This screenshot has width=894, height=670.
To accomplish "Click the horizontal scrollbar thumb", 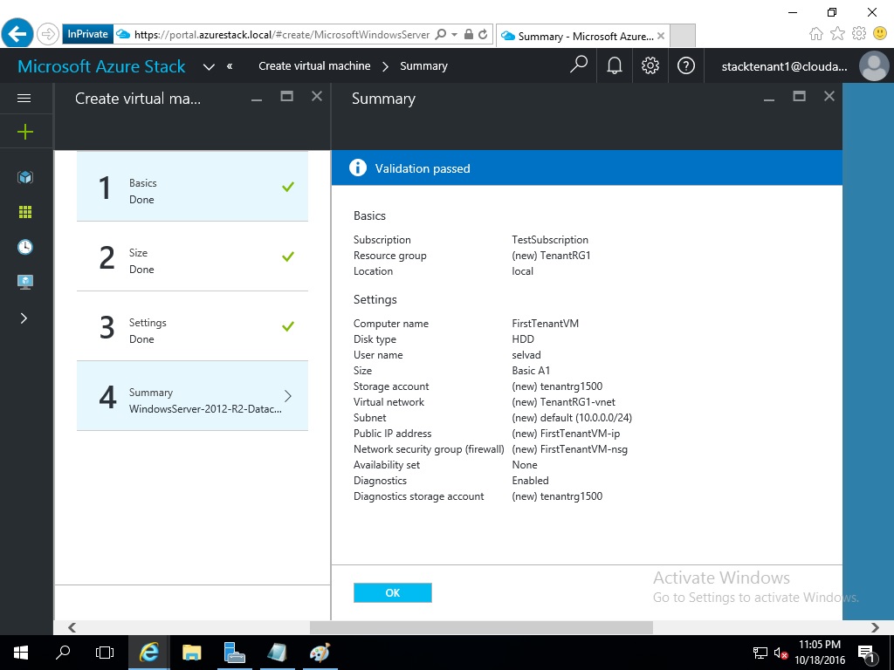I will 481,627.
